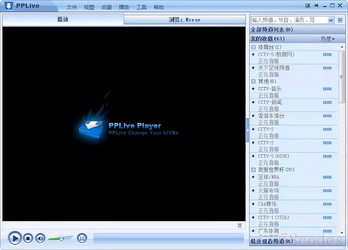Stop playback with the stop button
348x250 pixels.
[x=28, y=238]
